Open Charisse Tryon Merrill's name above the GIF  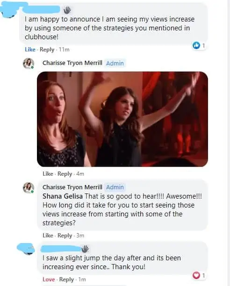72,63
